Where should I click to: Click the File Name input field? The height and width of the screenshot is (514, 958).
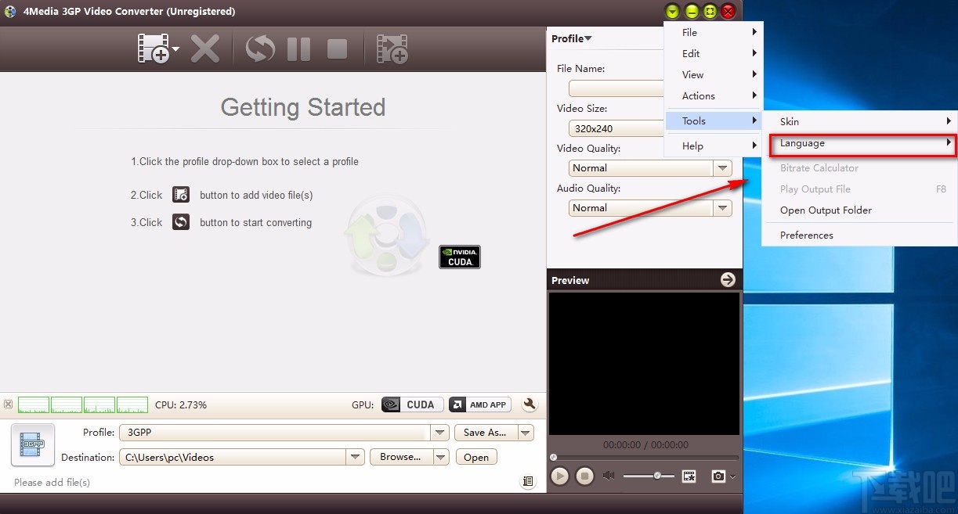click(616, 88)
